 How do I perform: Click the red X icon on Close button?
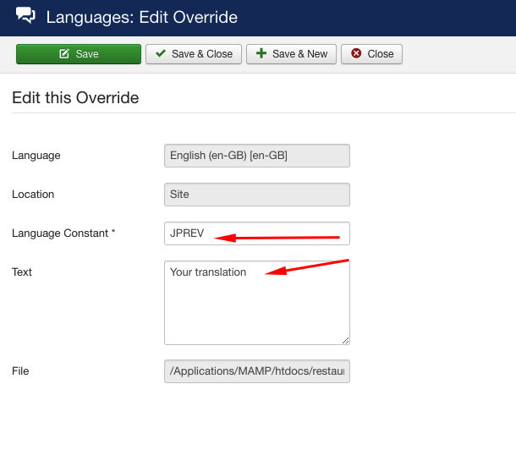(x=356, y=54)
